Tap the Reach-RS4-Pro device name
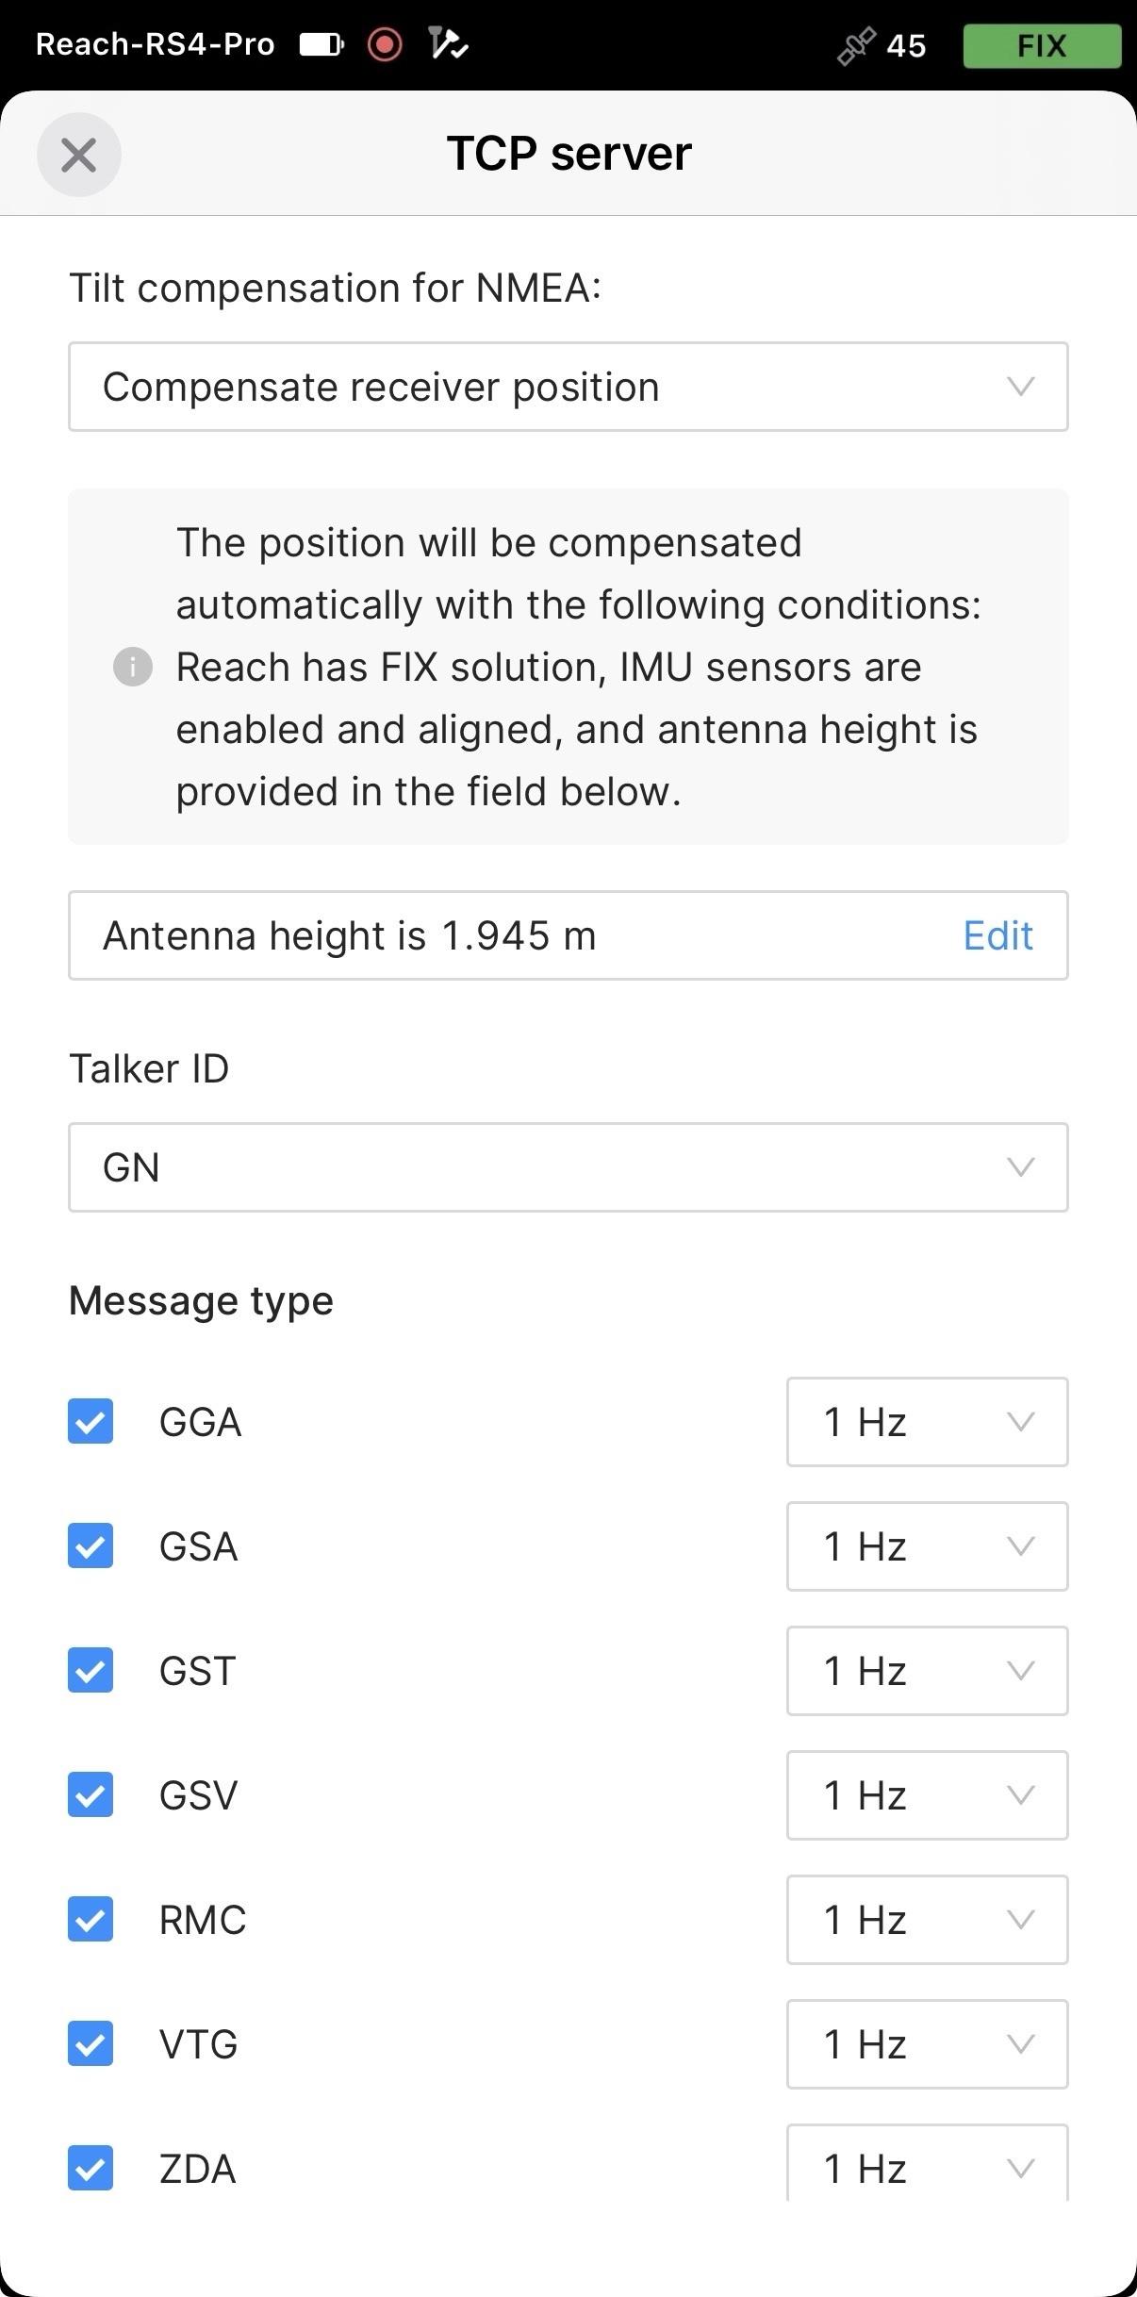1137x2297 pixels. click(x=156, y=44)
